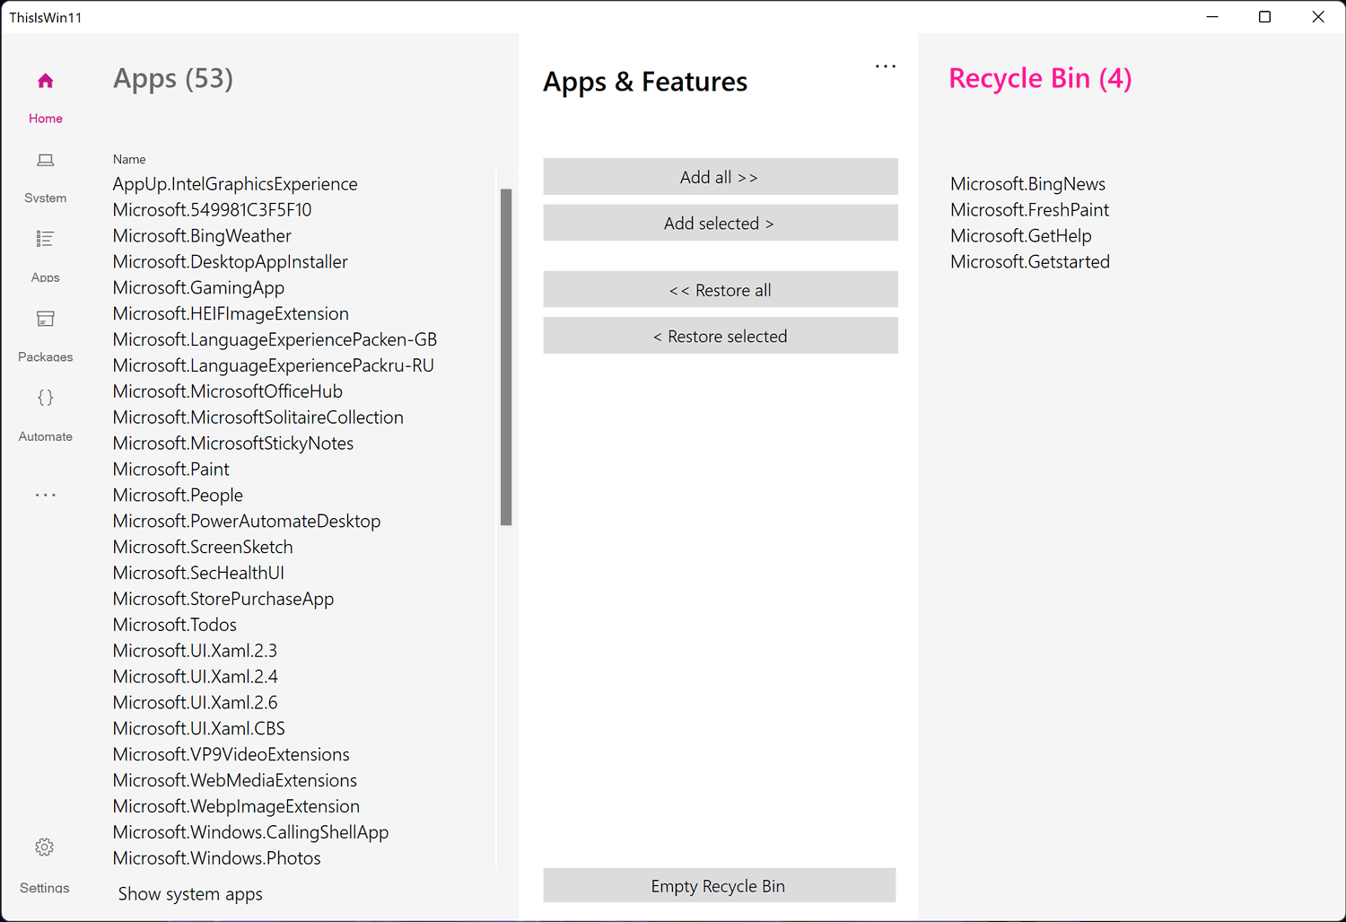
Task: Click the Add selected > button
Action: [x=721, y=223]
